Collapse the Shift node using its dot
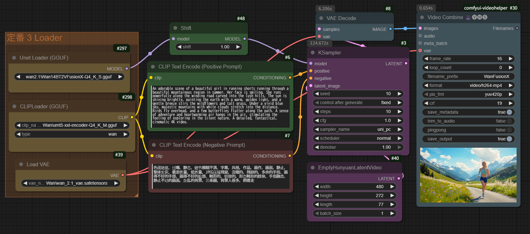The height and width of the screenshot is (234, 530). (175, 28)
